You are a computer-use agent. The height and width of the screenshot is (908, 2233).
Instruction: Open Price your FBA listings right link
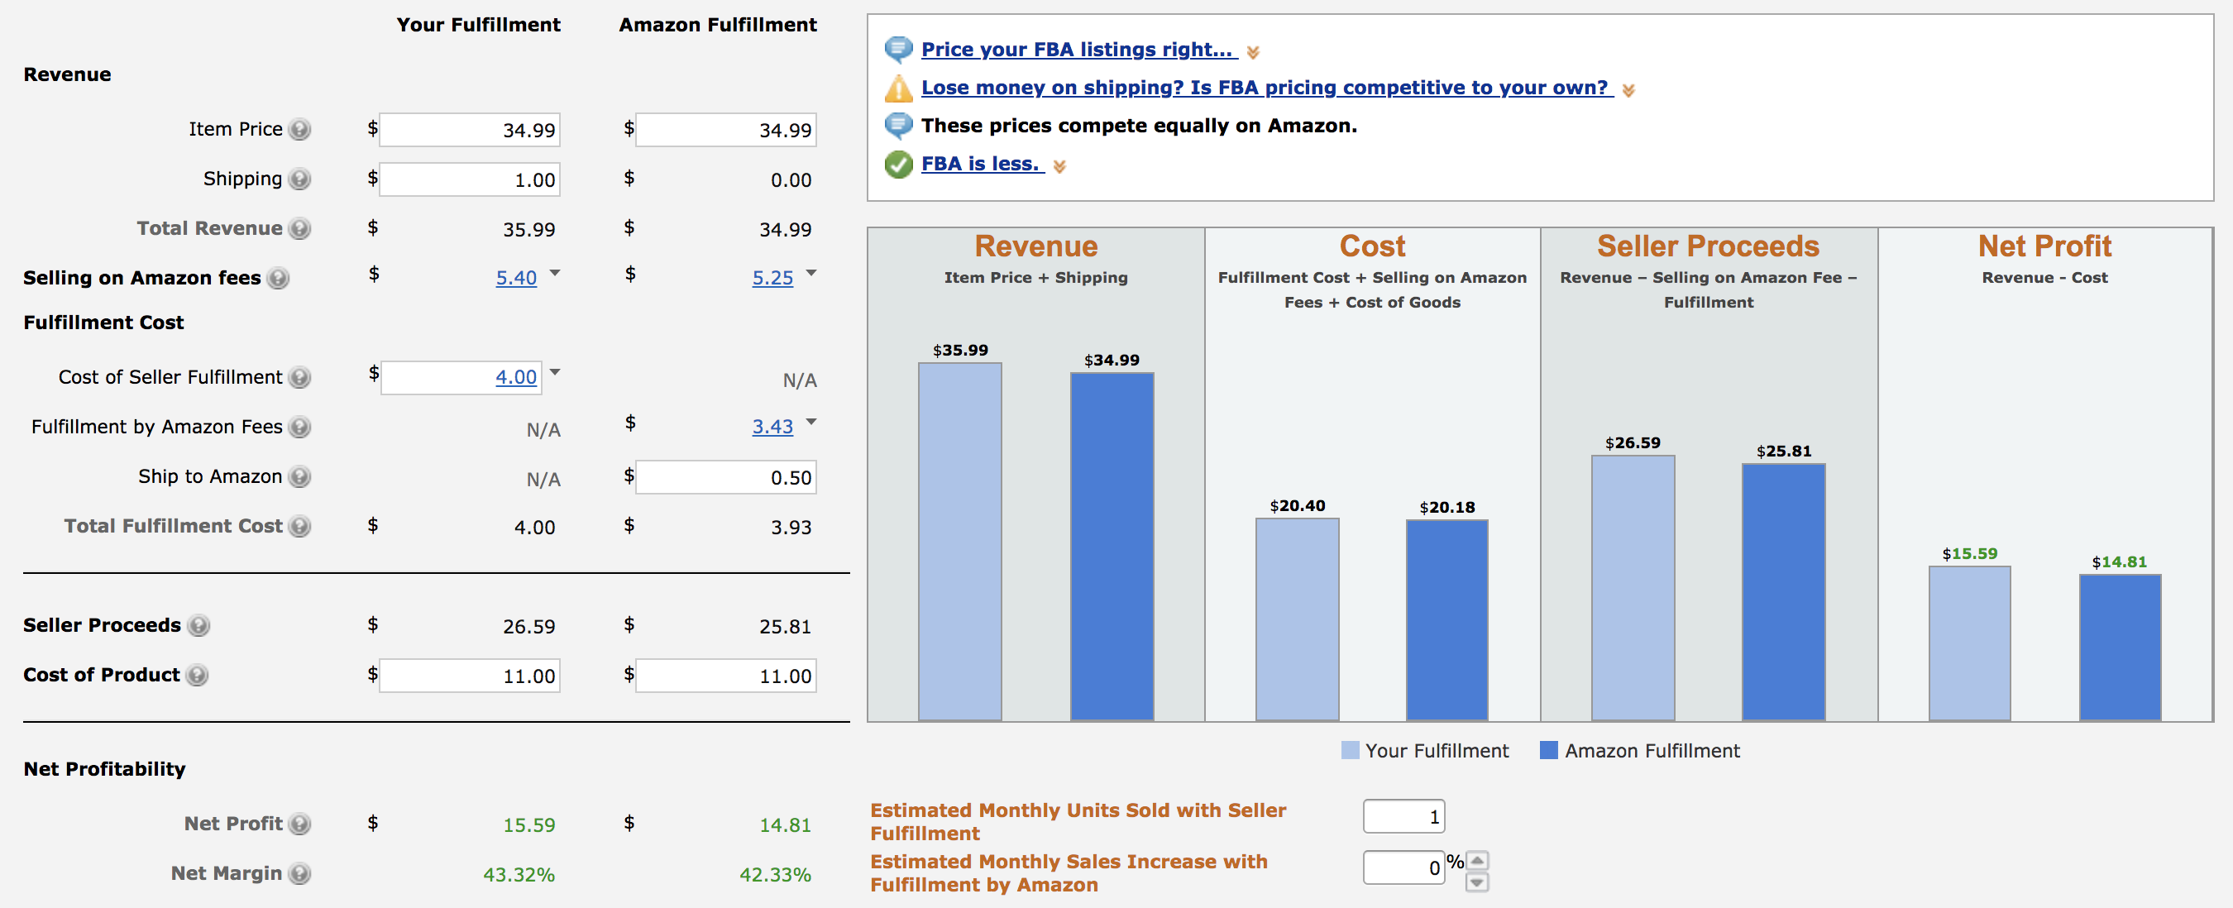(x=1078, y=50)
